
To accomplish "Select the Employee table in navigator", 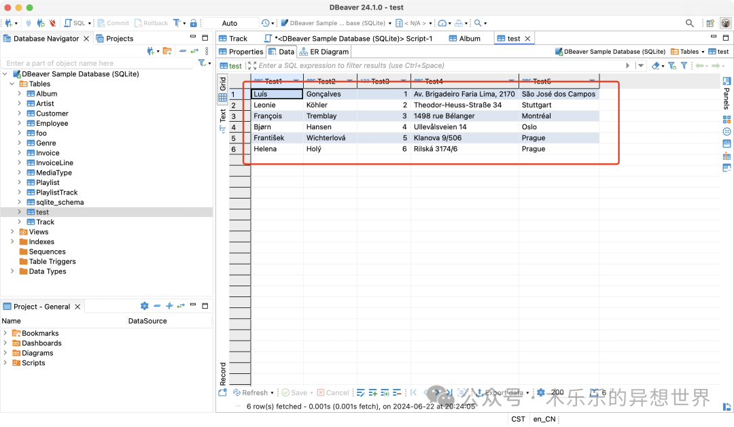I will [x=52, y=123].
